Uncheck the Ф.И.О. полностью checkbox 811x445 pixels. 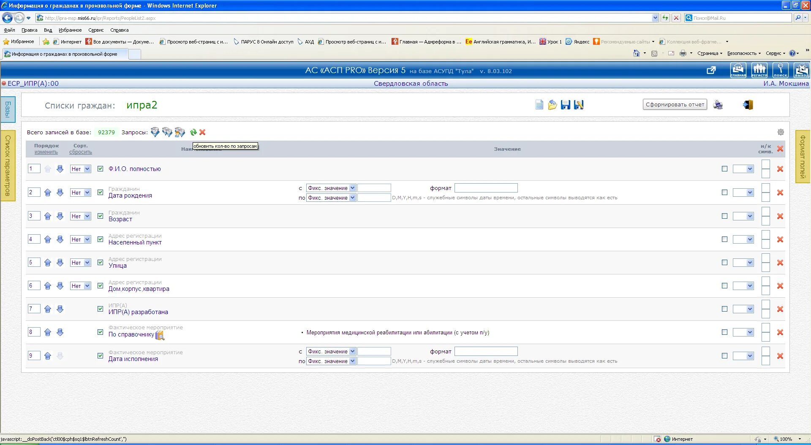coord(100,168)
